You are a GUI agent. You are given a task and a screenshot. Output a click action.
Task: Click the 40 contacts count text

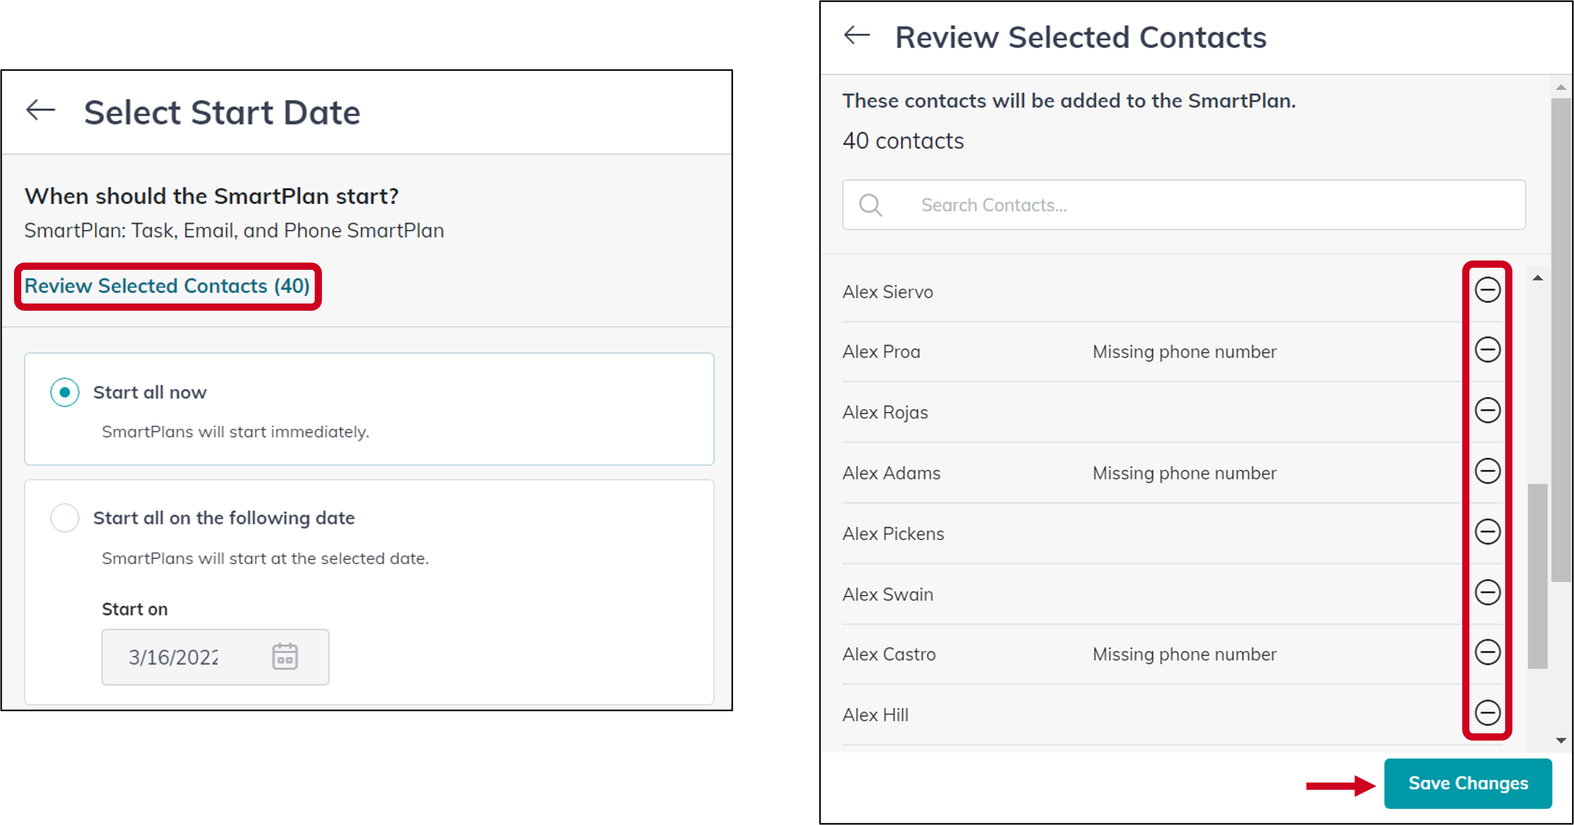903,141
